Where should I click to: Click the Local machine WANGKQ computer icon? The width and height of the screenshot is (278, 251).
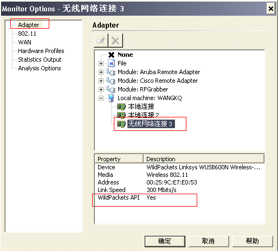coord(111,98)
